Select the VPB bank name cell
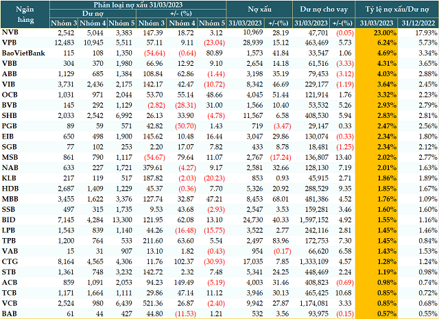 10,43
